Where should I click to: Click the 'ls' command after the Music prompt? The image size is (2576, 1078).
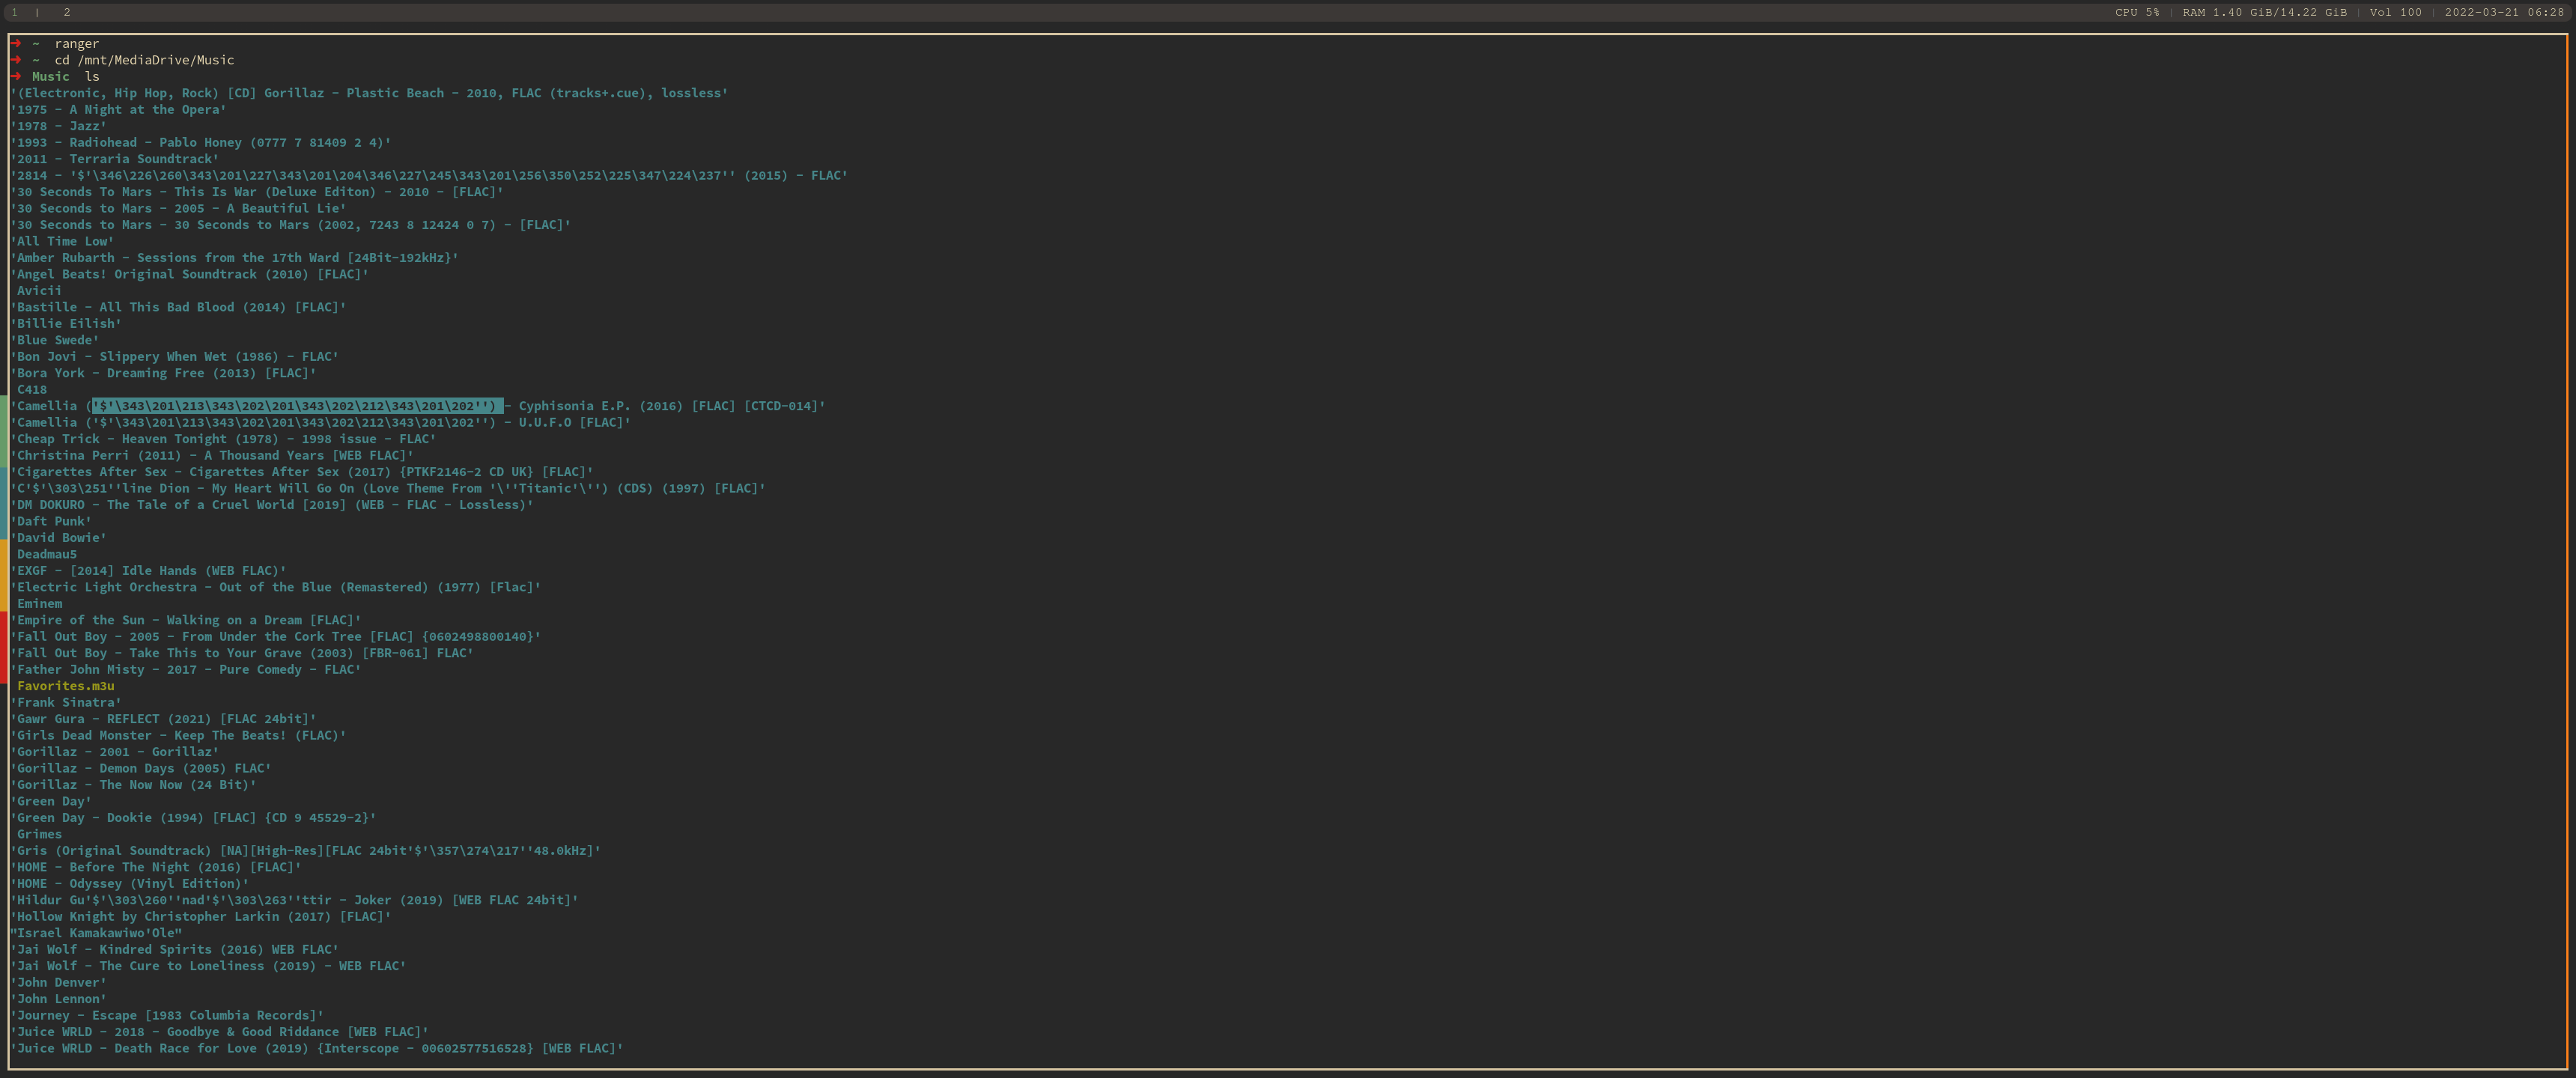coord(92,77)
